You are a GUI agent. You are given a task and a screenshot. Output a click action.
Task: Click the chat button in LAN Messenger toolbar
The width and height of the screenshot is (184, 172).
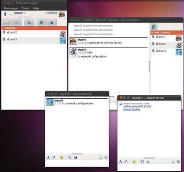coord(7,23)
